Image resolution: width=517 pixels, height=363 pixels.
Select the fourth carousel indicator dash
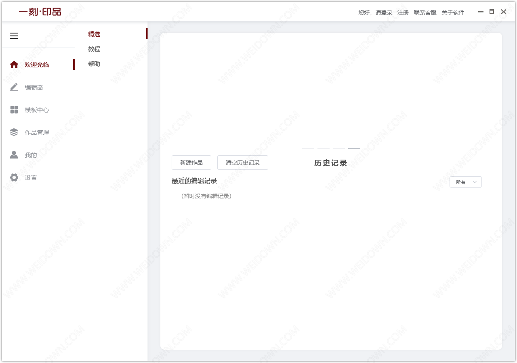(354, 148)
